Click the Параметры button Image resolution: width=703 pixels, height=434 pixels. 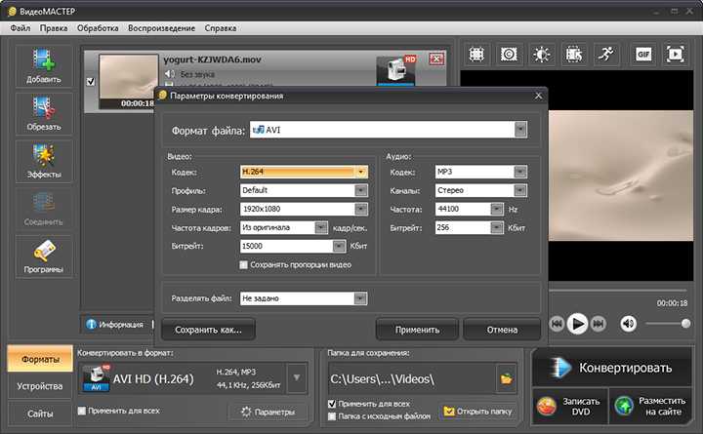(269, 412)
